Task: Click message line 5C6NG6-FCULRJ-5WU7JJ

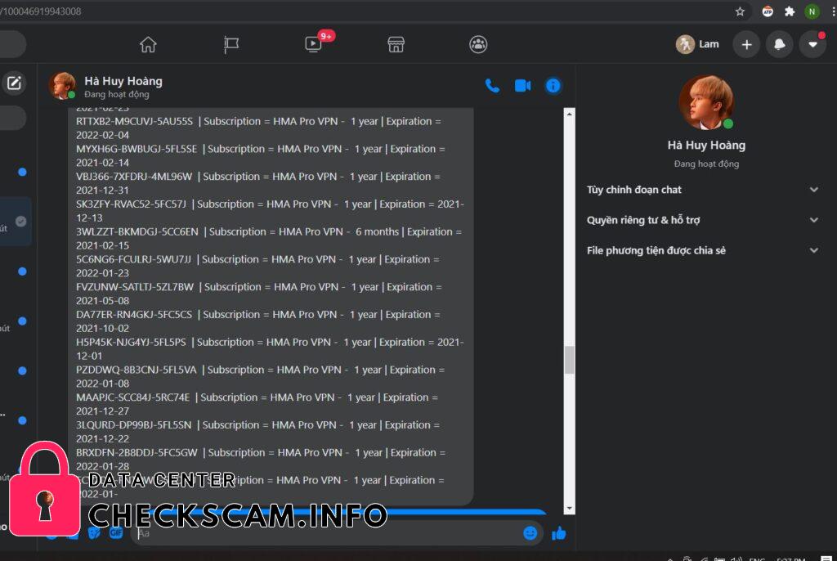Action: point(257,266)
